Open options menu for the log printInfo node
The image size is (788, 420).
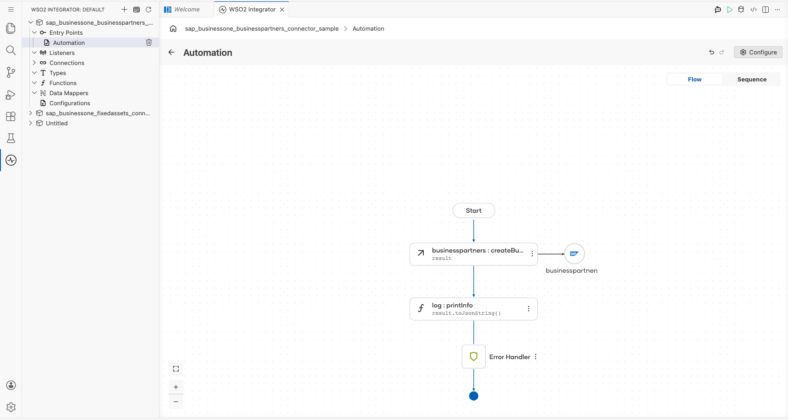coord(529,309)
